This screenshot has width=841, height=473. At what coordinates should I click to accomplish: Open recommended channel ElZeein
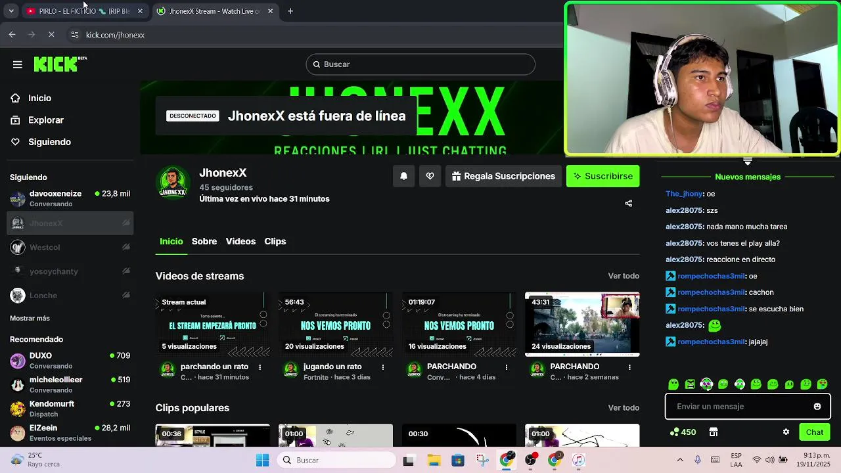click(x=70, y=432)
